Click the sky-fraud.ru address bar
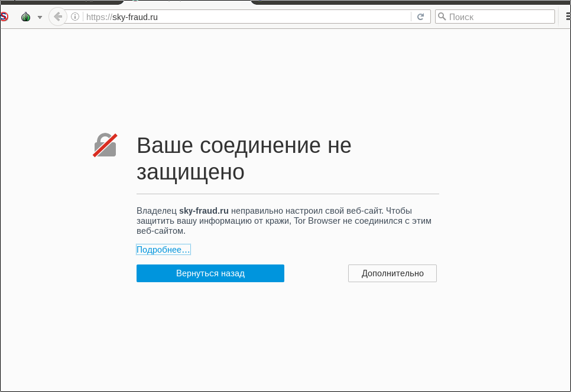571x392 pixels. coord(247,17)
